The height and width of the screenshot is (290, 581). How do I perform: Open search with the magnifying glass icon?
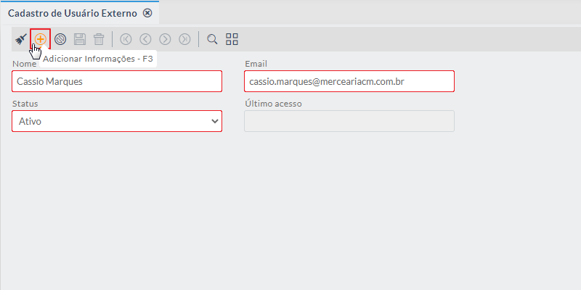pos(212,39)
